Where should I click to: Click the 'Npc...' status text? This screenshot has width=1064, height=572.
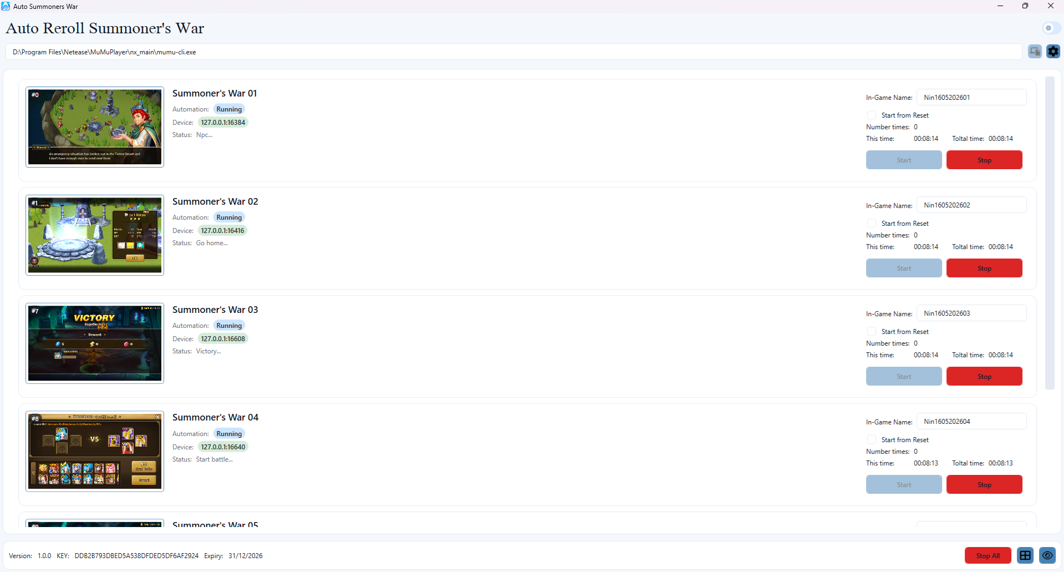[x=204, y=135]
